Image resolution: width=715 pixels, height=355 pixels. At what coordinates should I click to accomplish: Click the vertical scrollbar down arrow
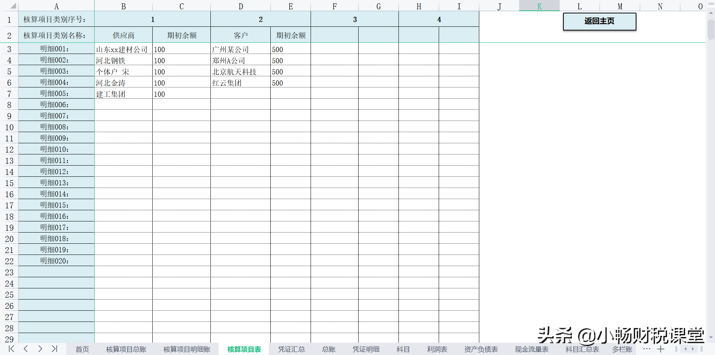click(711, 338)
